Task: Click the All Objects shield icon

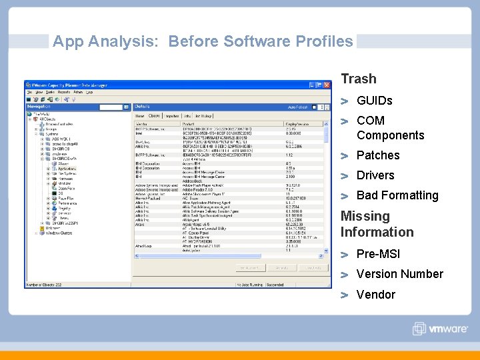Action: tap(35, 119)
